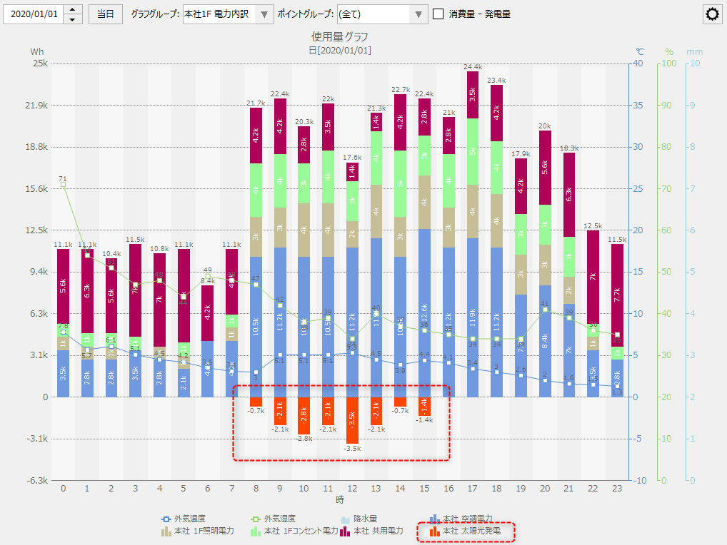Expand the グラフグループ dropdown

(265, 14)
